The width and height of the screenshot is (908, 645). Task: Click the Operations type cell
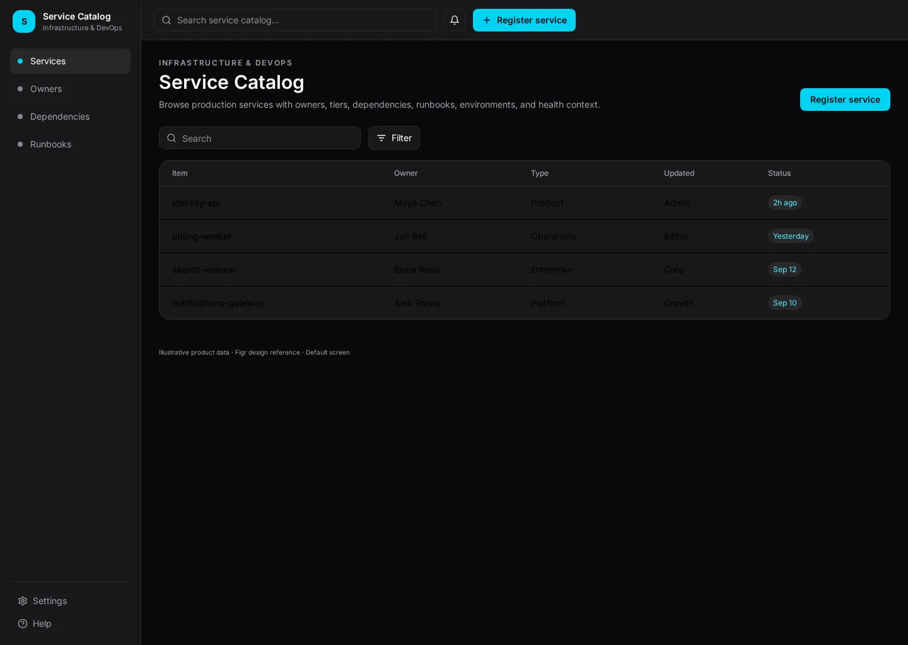point(554,236)
